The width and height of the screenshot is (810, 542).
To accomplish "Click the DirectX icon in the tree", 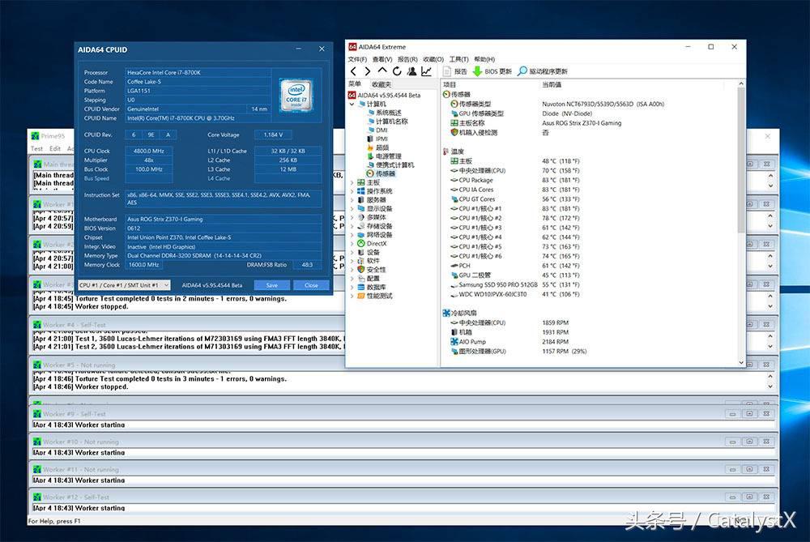I will tap(361, 243).
